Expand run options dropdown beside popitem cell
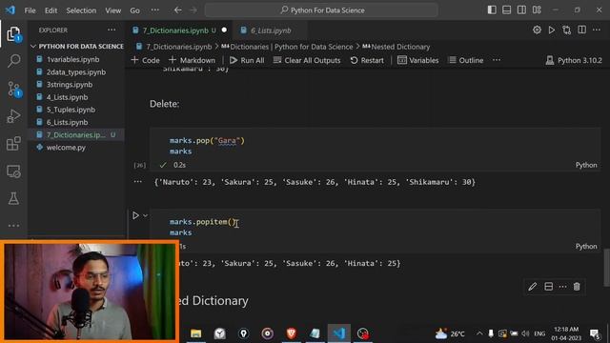610x343 pixels. (145, 215)
